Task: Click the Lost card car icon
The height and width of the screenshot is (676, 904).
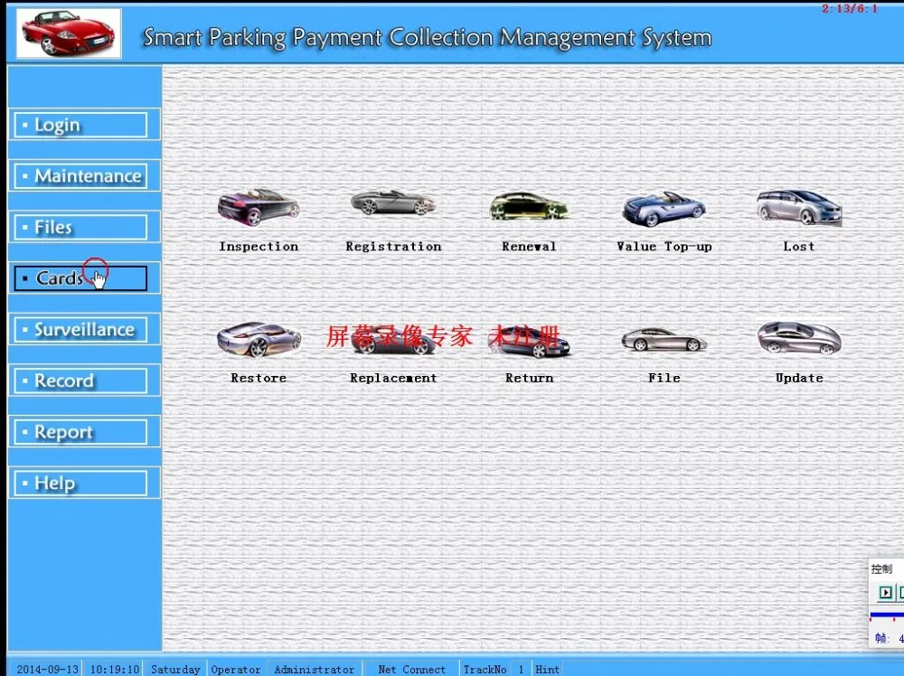Action: click(798, 207)
